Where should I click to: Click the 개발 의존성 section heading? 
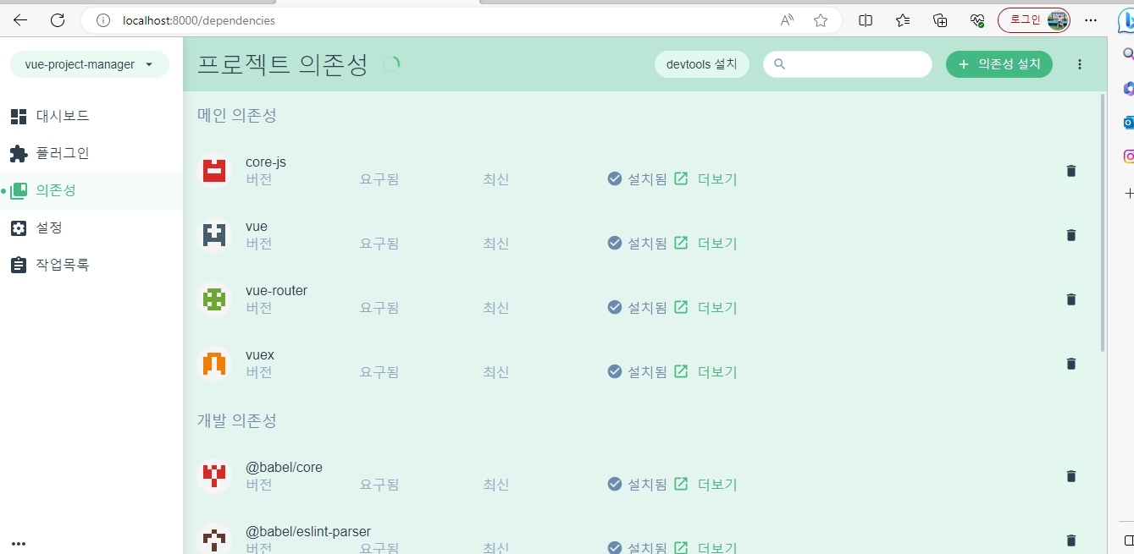point(237,420)
